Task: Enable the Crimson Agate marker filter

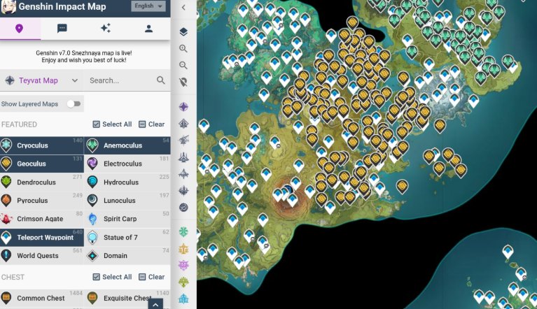Action: tap(42, 219)
